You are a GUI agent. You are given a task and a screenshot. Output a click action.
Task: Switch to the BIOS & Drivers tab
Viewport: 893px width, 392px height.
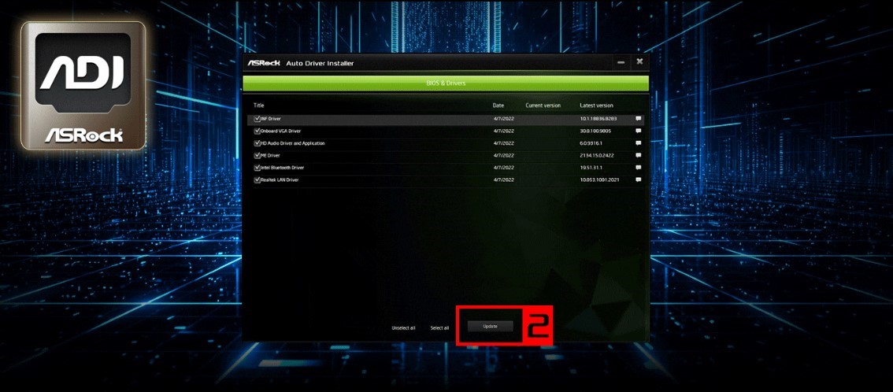[x=446, y=83]
